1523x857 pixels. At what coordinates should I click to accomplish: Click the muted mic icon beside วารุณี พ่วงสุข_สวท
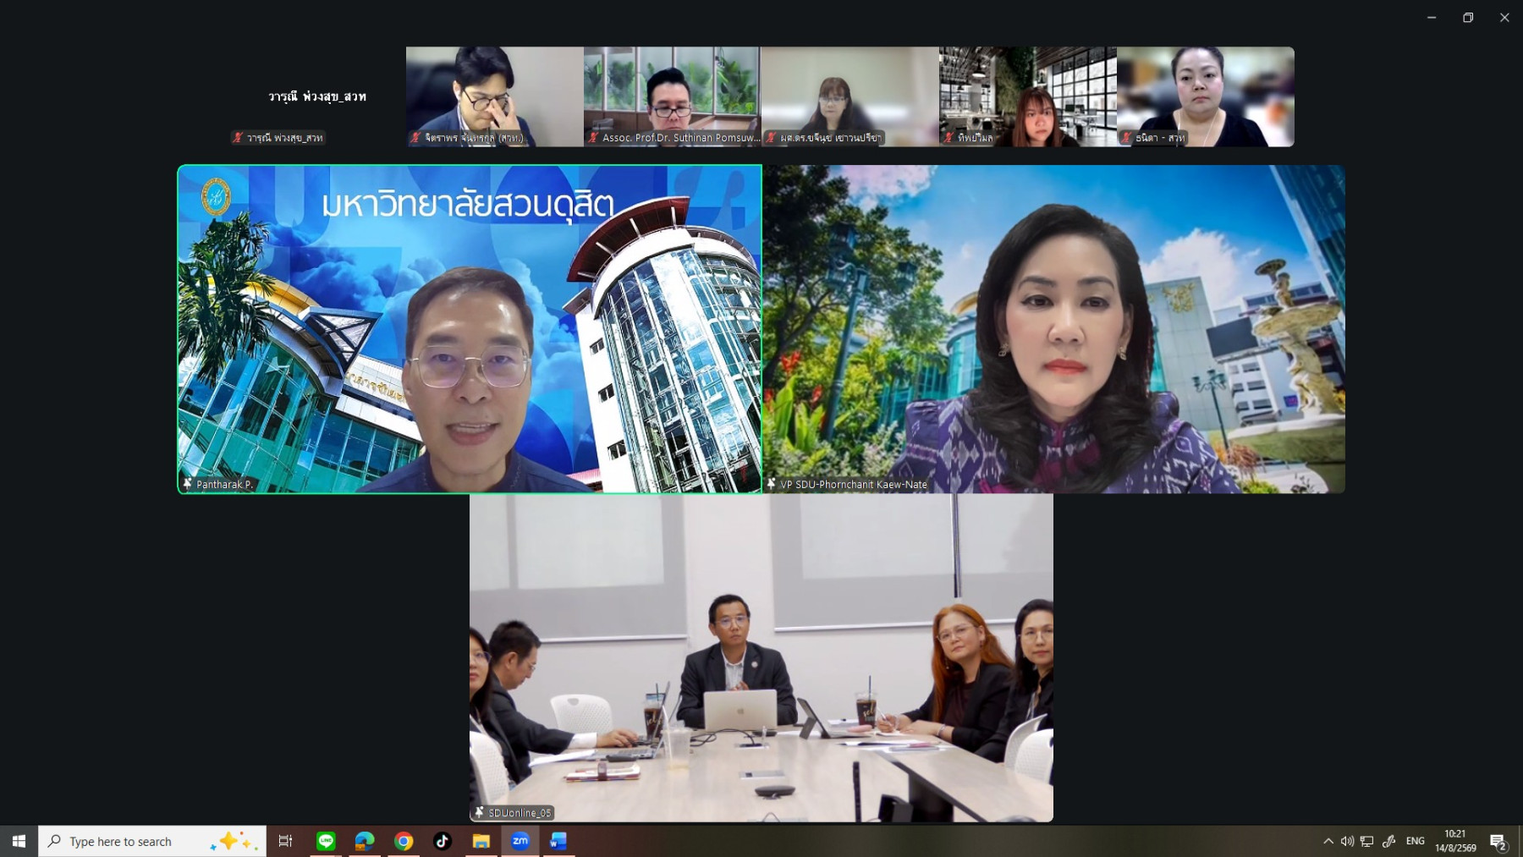[x=238, y=137]
